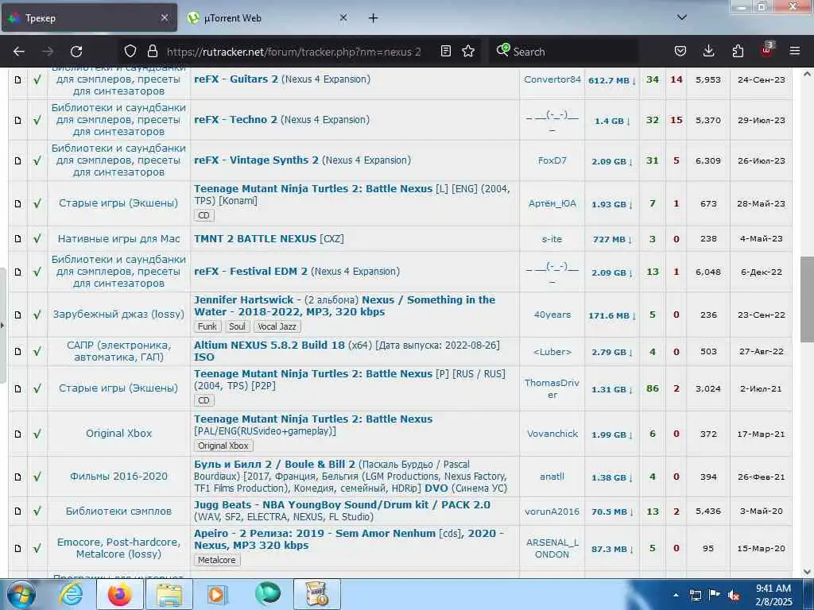Screen dimensions: 814x610
Task: Click the muted volume tray icon
Action: (734, 596)
